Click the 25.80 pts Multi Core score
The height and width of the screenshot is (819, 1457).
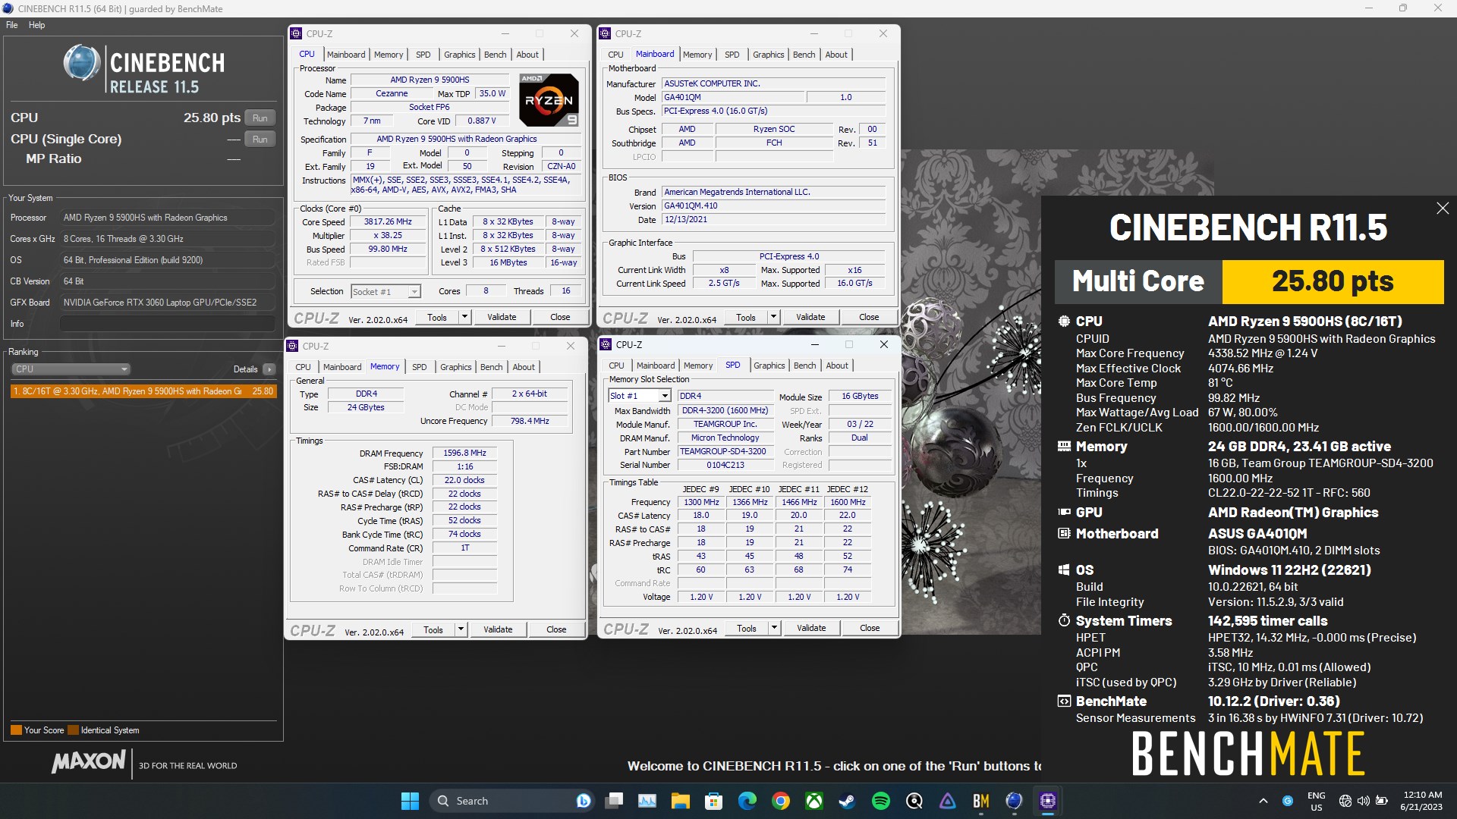pos(1333,281)
